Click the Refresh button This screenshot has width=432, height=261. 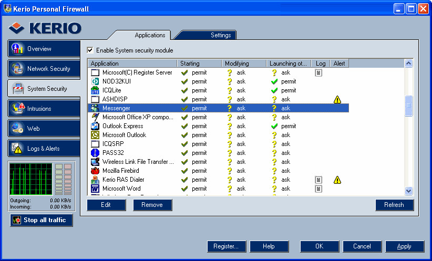point(394,205)
